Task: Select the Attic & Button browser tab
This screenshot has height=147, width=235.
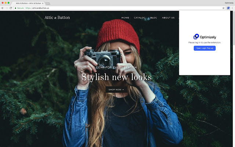Action: pos(28,3)
